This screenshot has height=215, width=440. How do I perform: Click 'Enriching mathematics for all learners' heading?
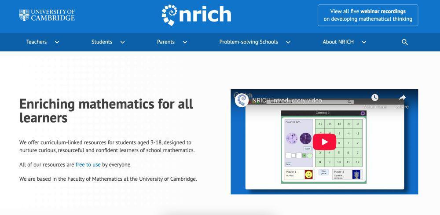[106, 111]
